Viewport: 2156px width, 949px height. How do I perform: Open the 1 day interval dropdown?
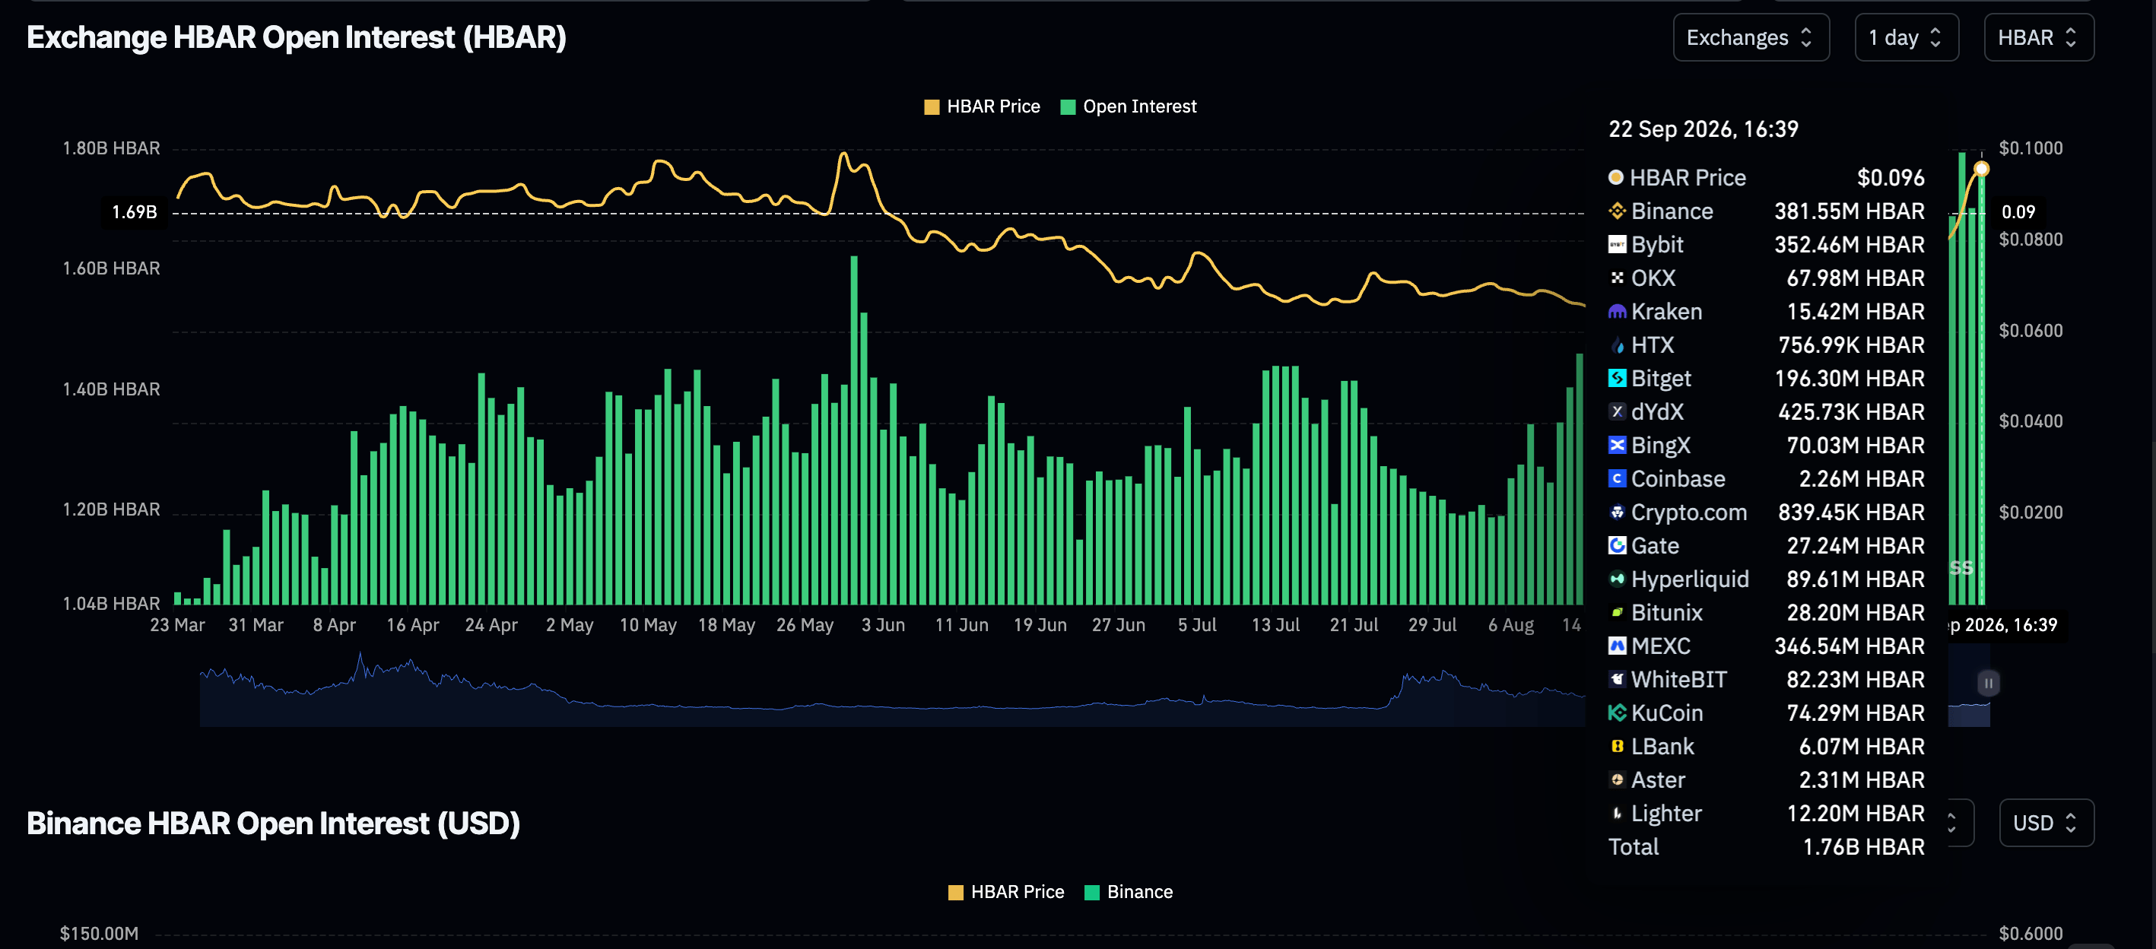(1907, 38)
